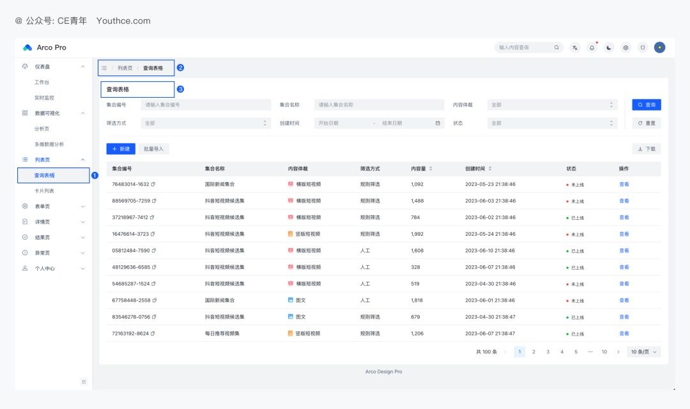
Task: Go to pagination page 10
Action: tap(604, 351)
